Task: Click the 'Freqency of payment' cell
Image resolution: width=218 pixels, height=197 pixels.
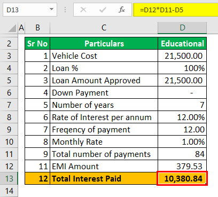Action: (104, 129)
